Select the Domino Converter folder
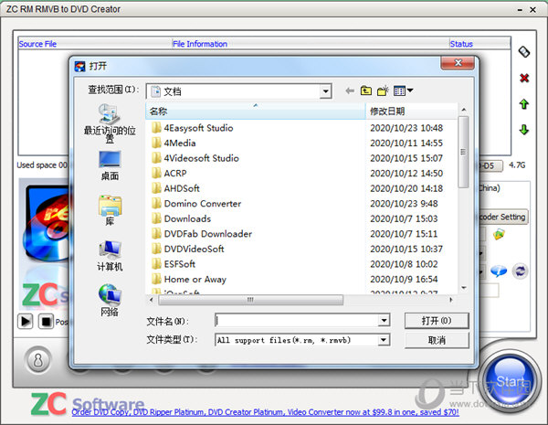Viewport: 548px width, 425px height. coord(196,204)
